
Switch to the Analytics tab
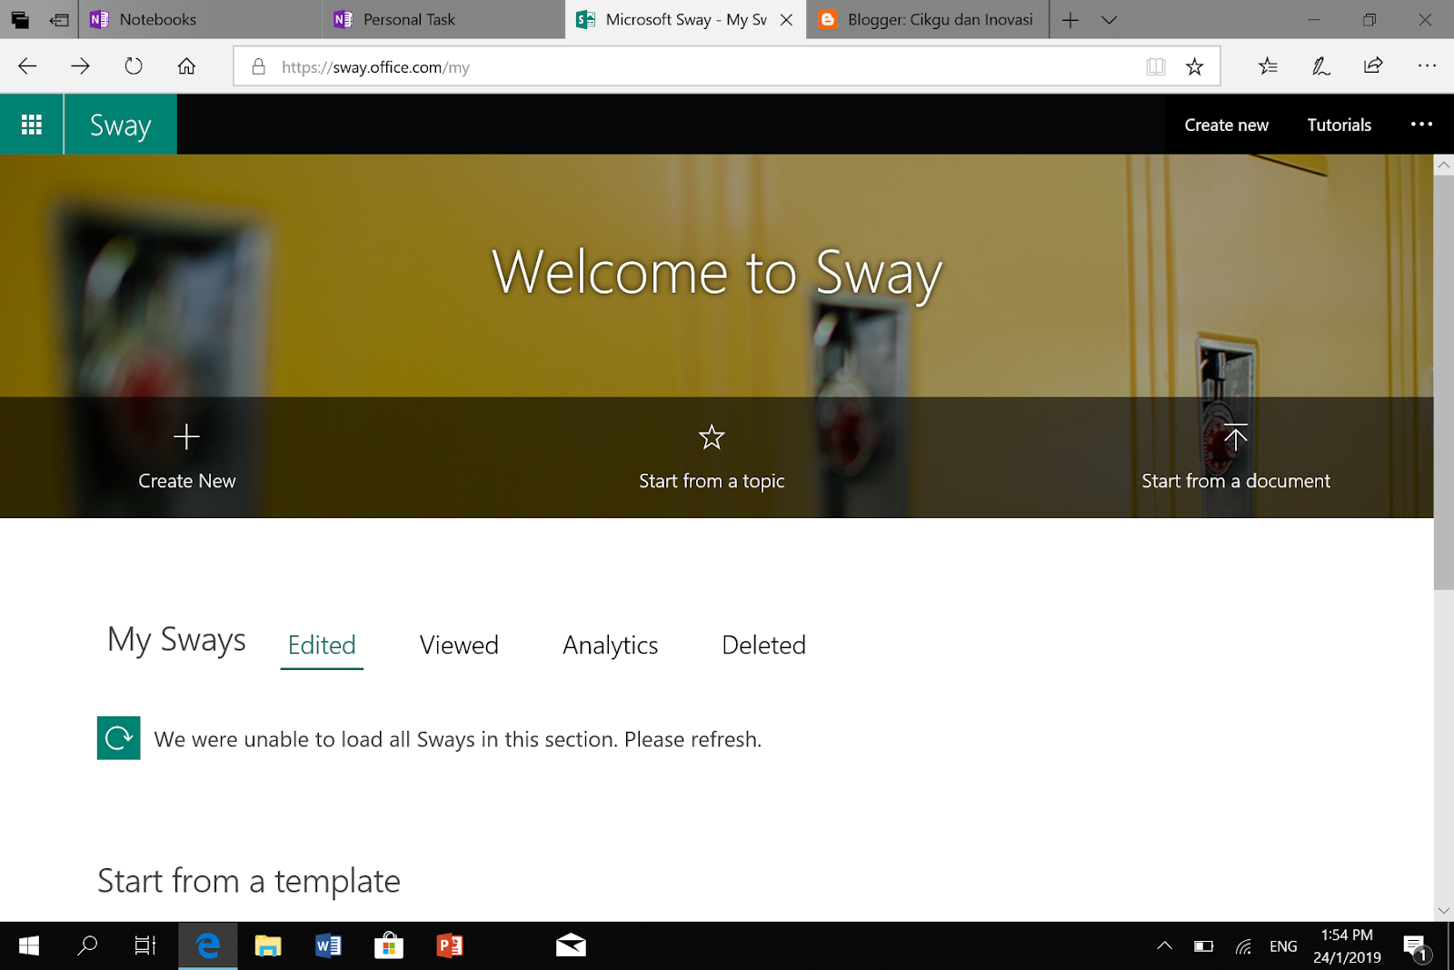(610, 645)
